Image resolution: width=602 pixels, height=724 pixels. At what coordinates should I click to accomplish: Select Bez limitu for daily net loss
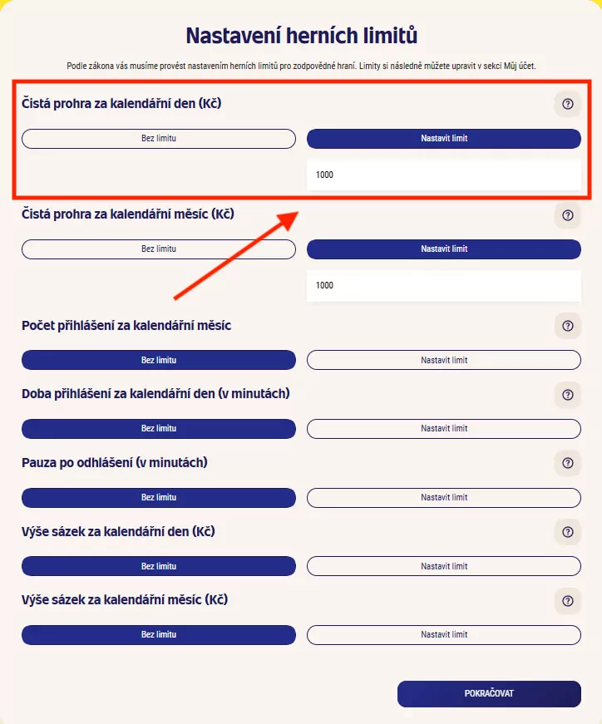[159, 138]
